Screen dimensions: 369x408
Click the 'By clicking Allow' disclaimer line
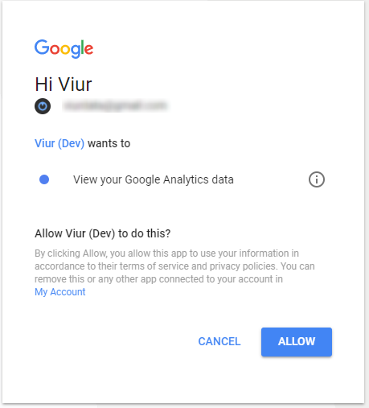coord(166,253)
